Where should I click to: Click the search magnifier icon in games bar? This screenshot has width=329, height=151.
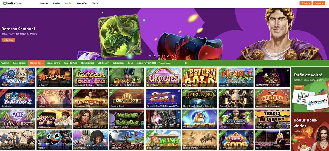click(x=186, y=63)
